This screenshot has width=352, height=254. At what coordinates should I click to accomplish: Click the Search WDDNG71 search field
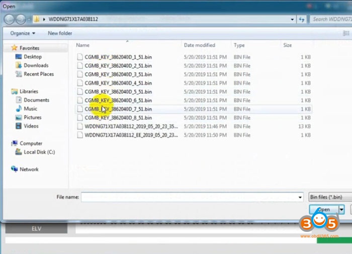(331, 19)
